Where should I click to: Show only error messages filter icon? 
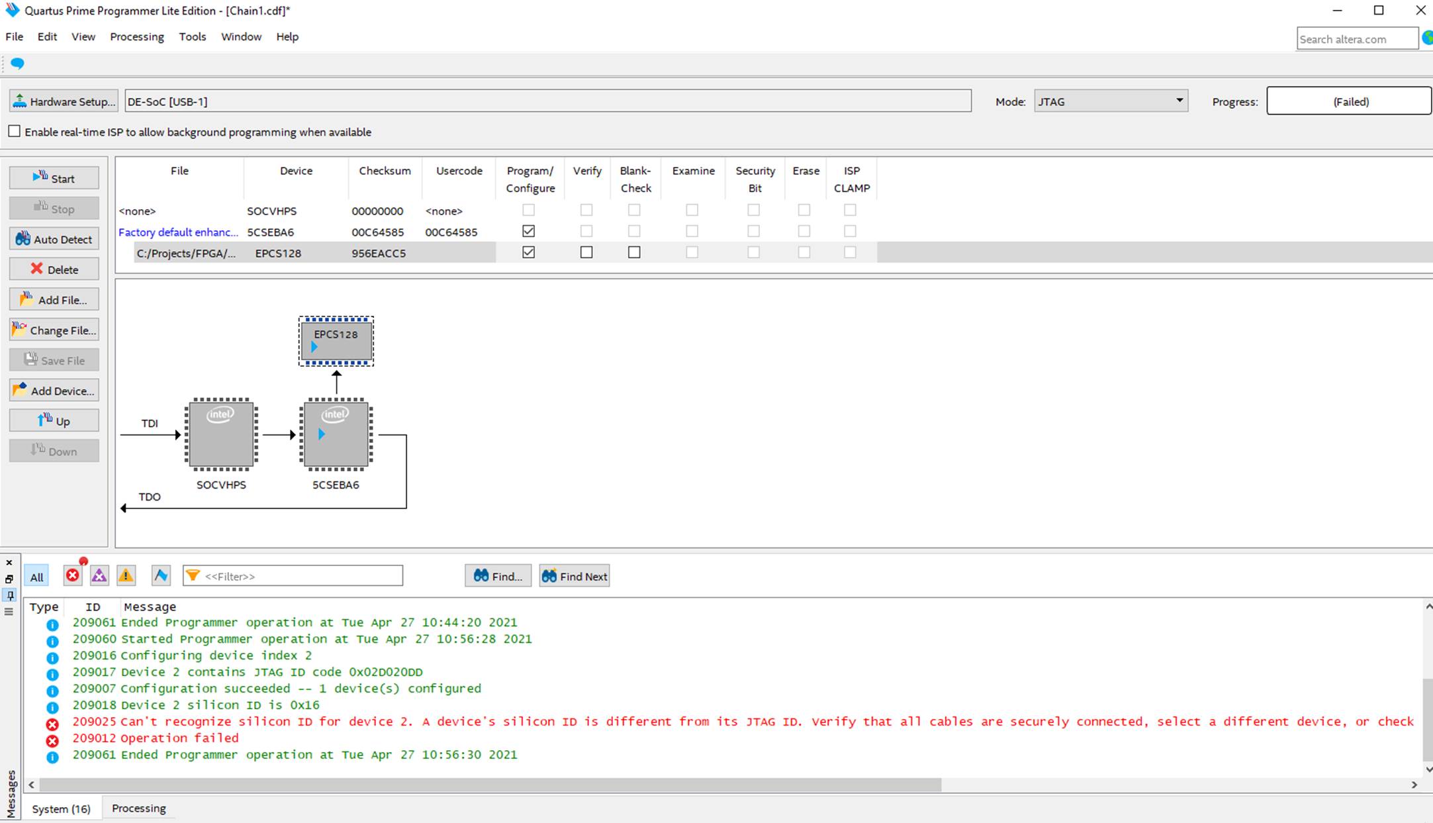(x=73, y=575)
